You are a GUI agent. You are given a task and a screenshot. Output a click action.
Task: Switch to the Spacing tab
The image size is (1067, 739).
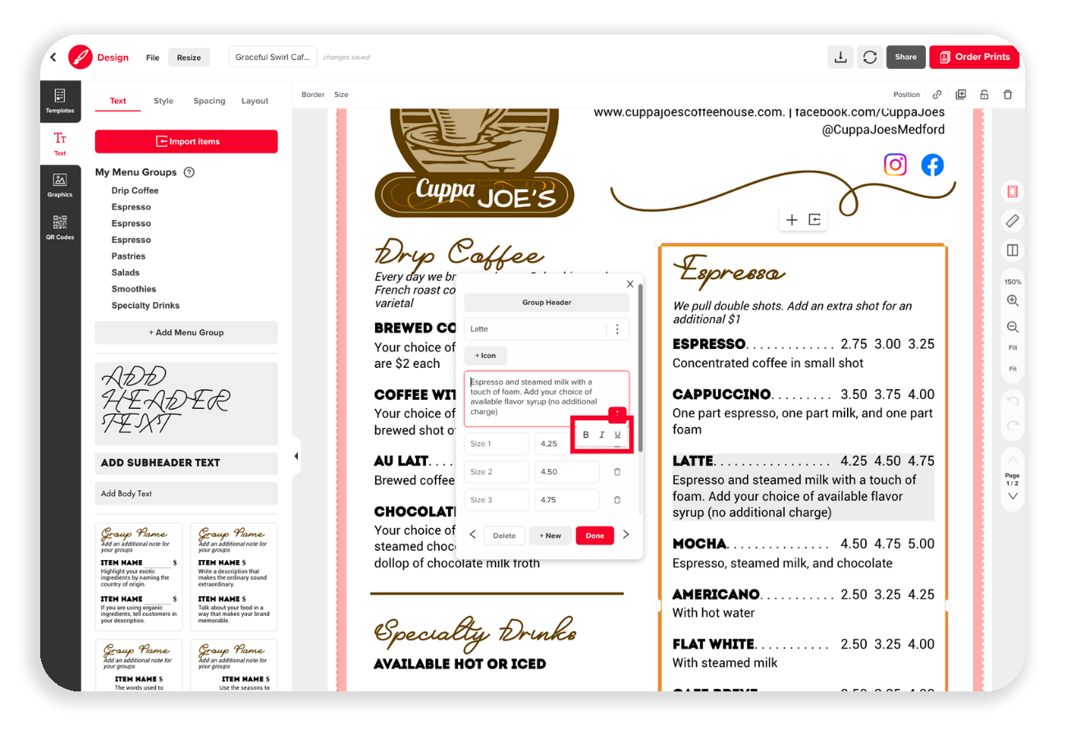tap(209, 101)
